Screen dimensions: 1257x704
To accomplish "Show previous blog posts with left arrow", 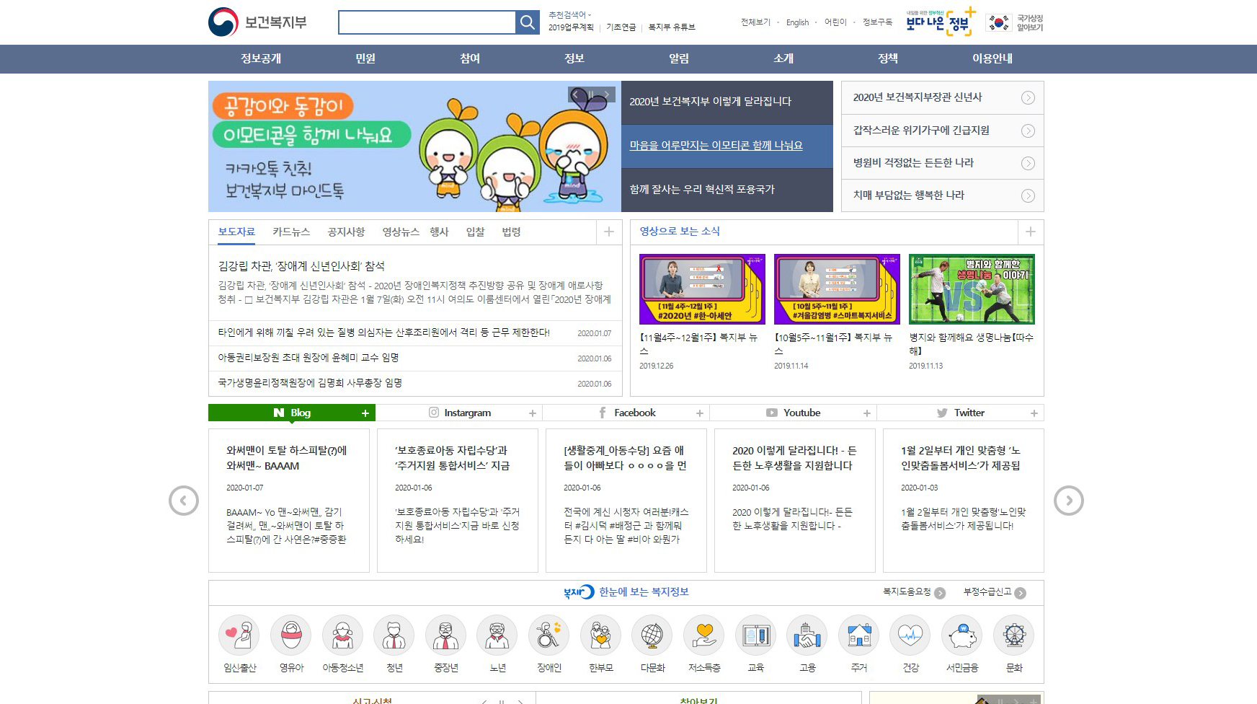I will [184, 501].
